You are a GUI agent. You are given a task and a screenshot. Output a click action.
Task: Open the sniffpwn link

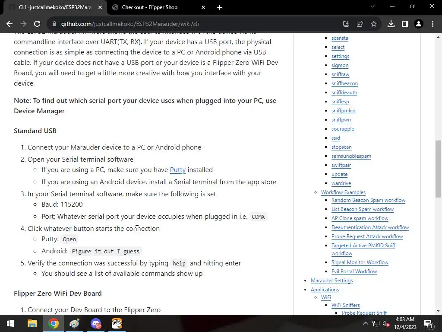341,119
